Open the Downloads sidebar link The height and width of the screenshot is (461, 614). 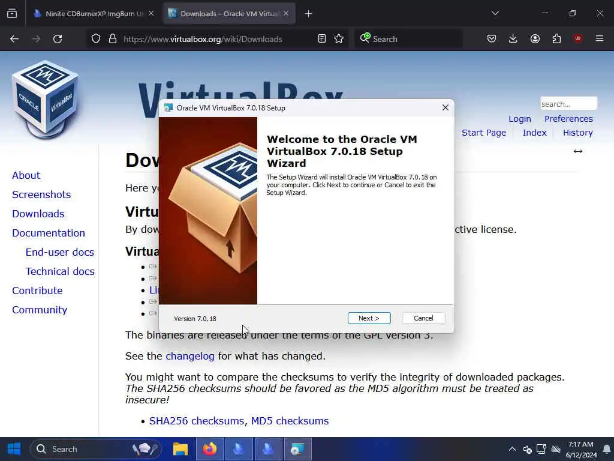pos(38,214)
